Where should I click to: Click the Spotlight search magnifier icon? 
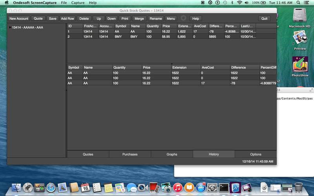[x=299, y=3]
